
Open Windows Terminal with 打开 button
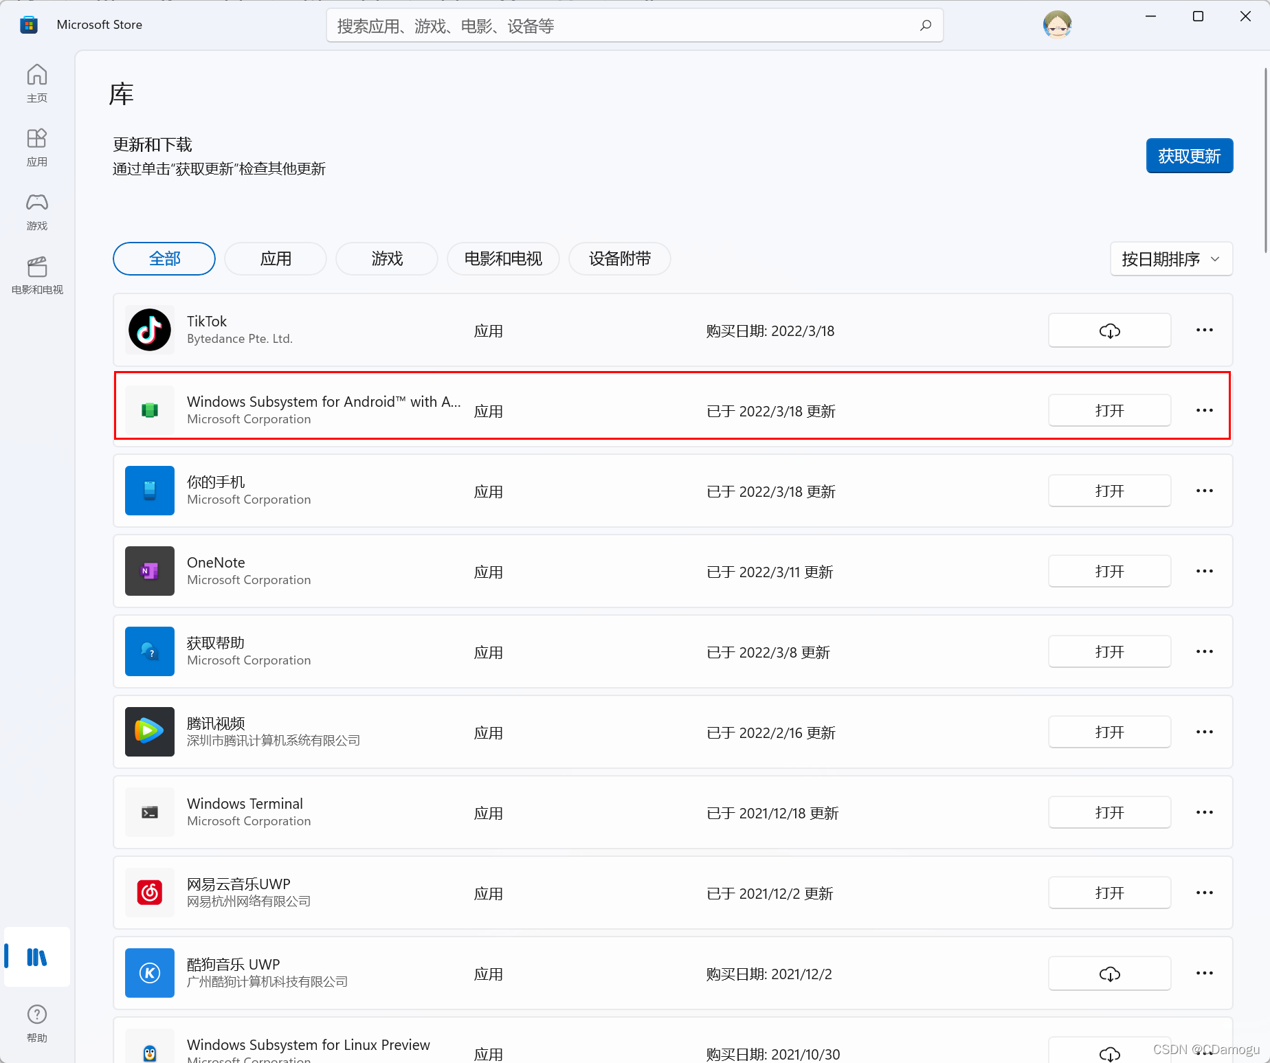click(1109, 812)
